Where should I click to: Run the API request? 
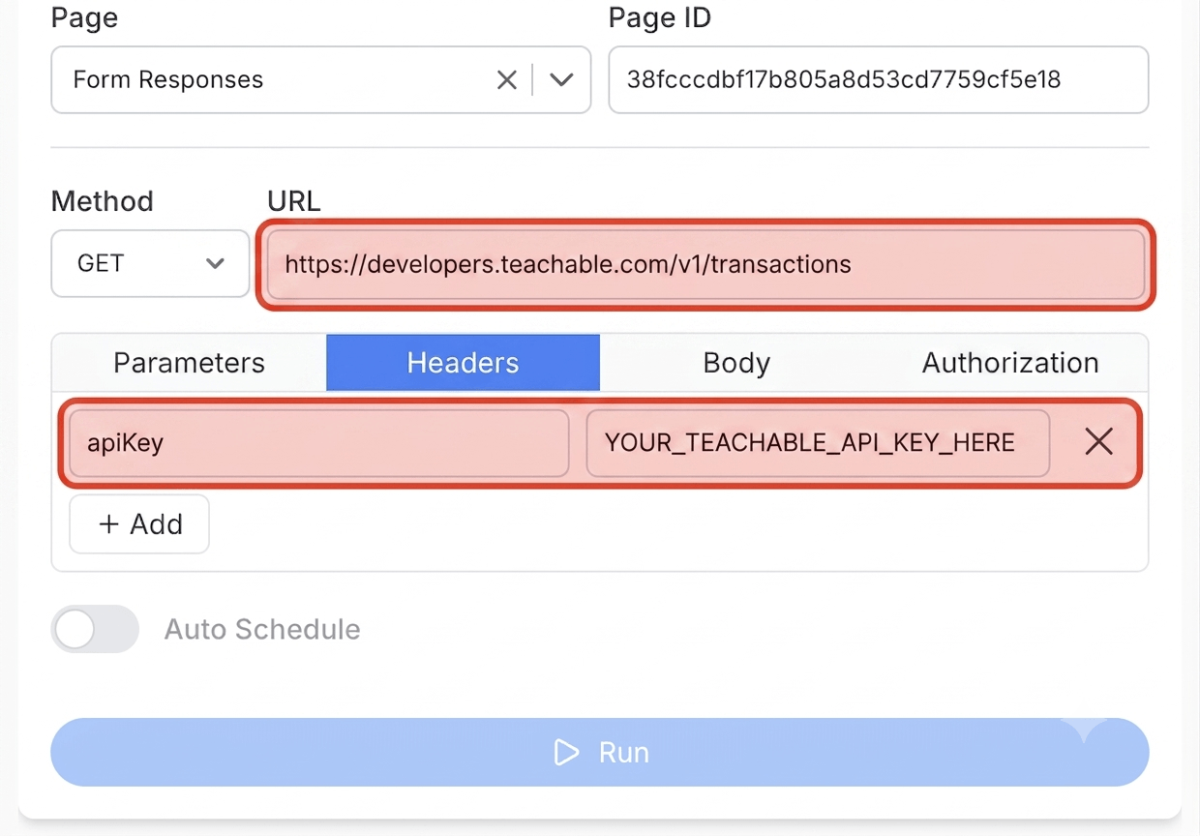coord(600,752)
